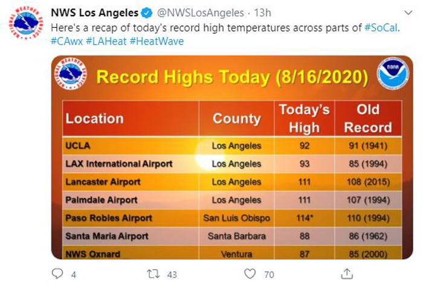This screenshot has width=423, height=285.
Task: Open the #CAwx hashtag link
Action: coord(67,41)
